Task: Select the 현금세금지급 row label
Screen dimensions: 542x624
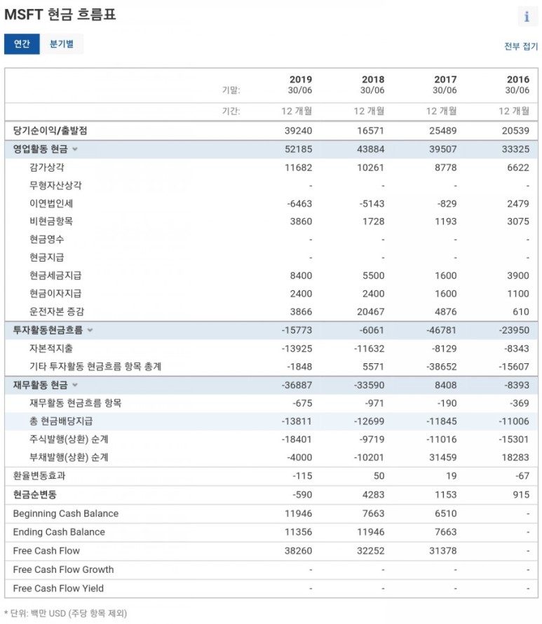Action: [55, 276]
